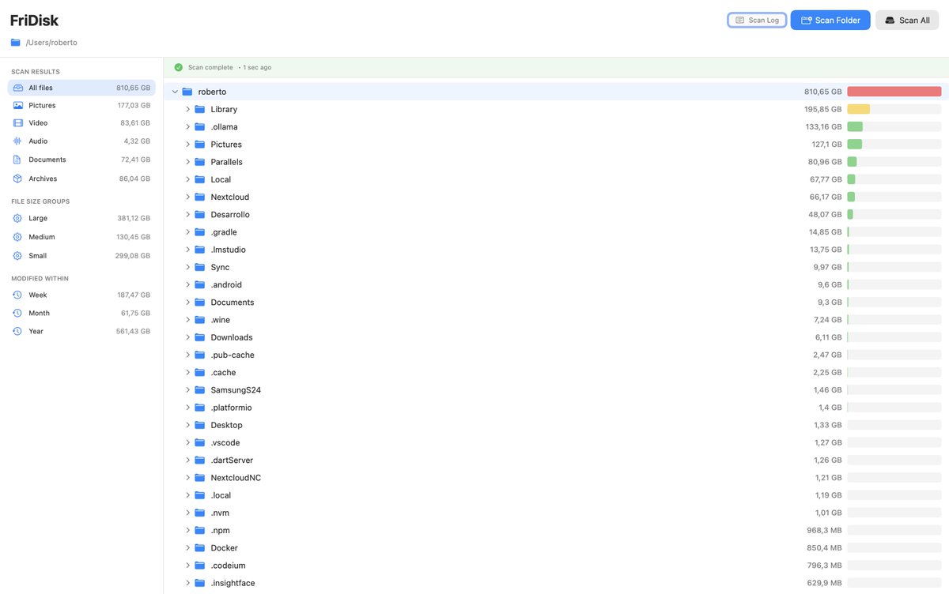
Task: Expand the Sync folder chevron
Action: (188, 267)
